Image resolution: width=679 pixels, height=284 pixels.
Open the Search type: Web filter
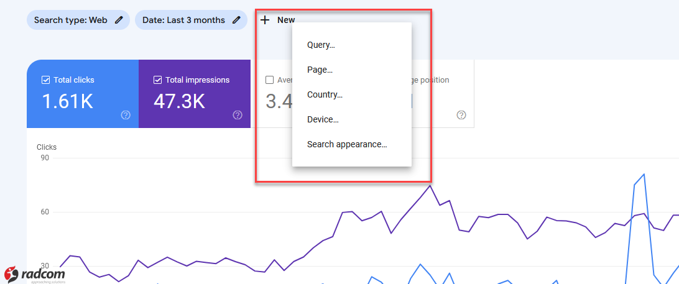(x=70, y=20)
